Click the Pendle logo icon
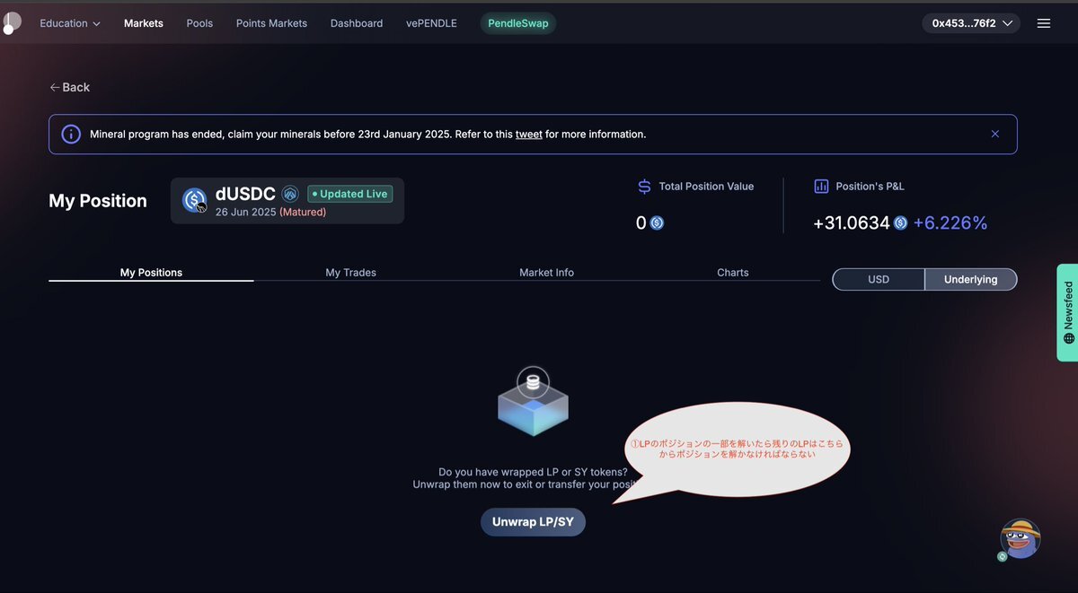This screenshot has width=1078, height=593. coord(11,23)
